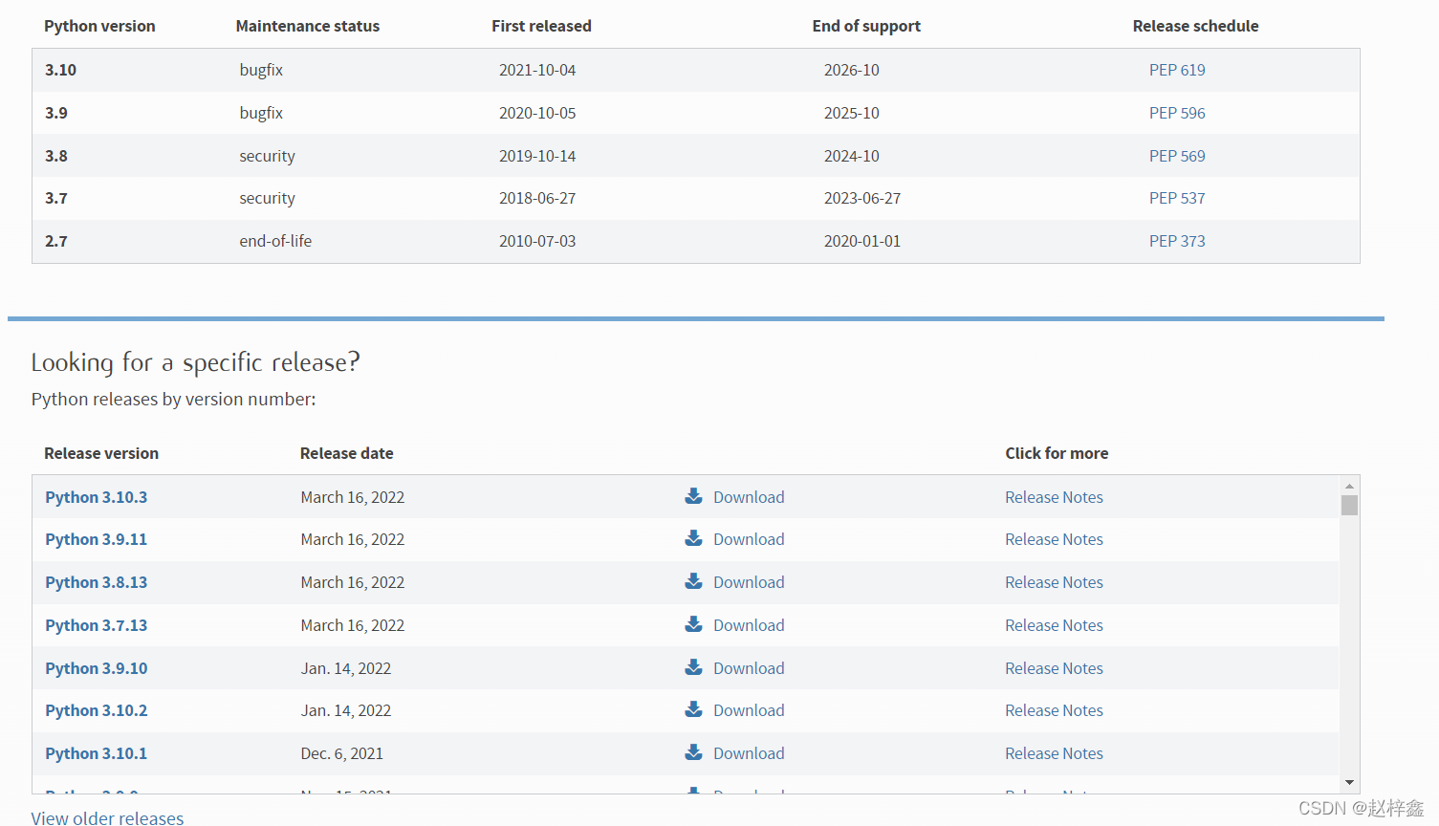Click download icon for Python 3.7.13
Viewport: 1439px width, 826px height.
[693, 624]
